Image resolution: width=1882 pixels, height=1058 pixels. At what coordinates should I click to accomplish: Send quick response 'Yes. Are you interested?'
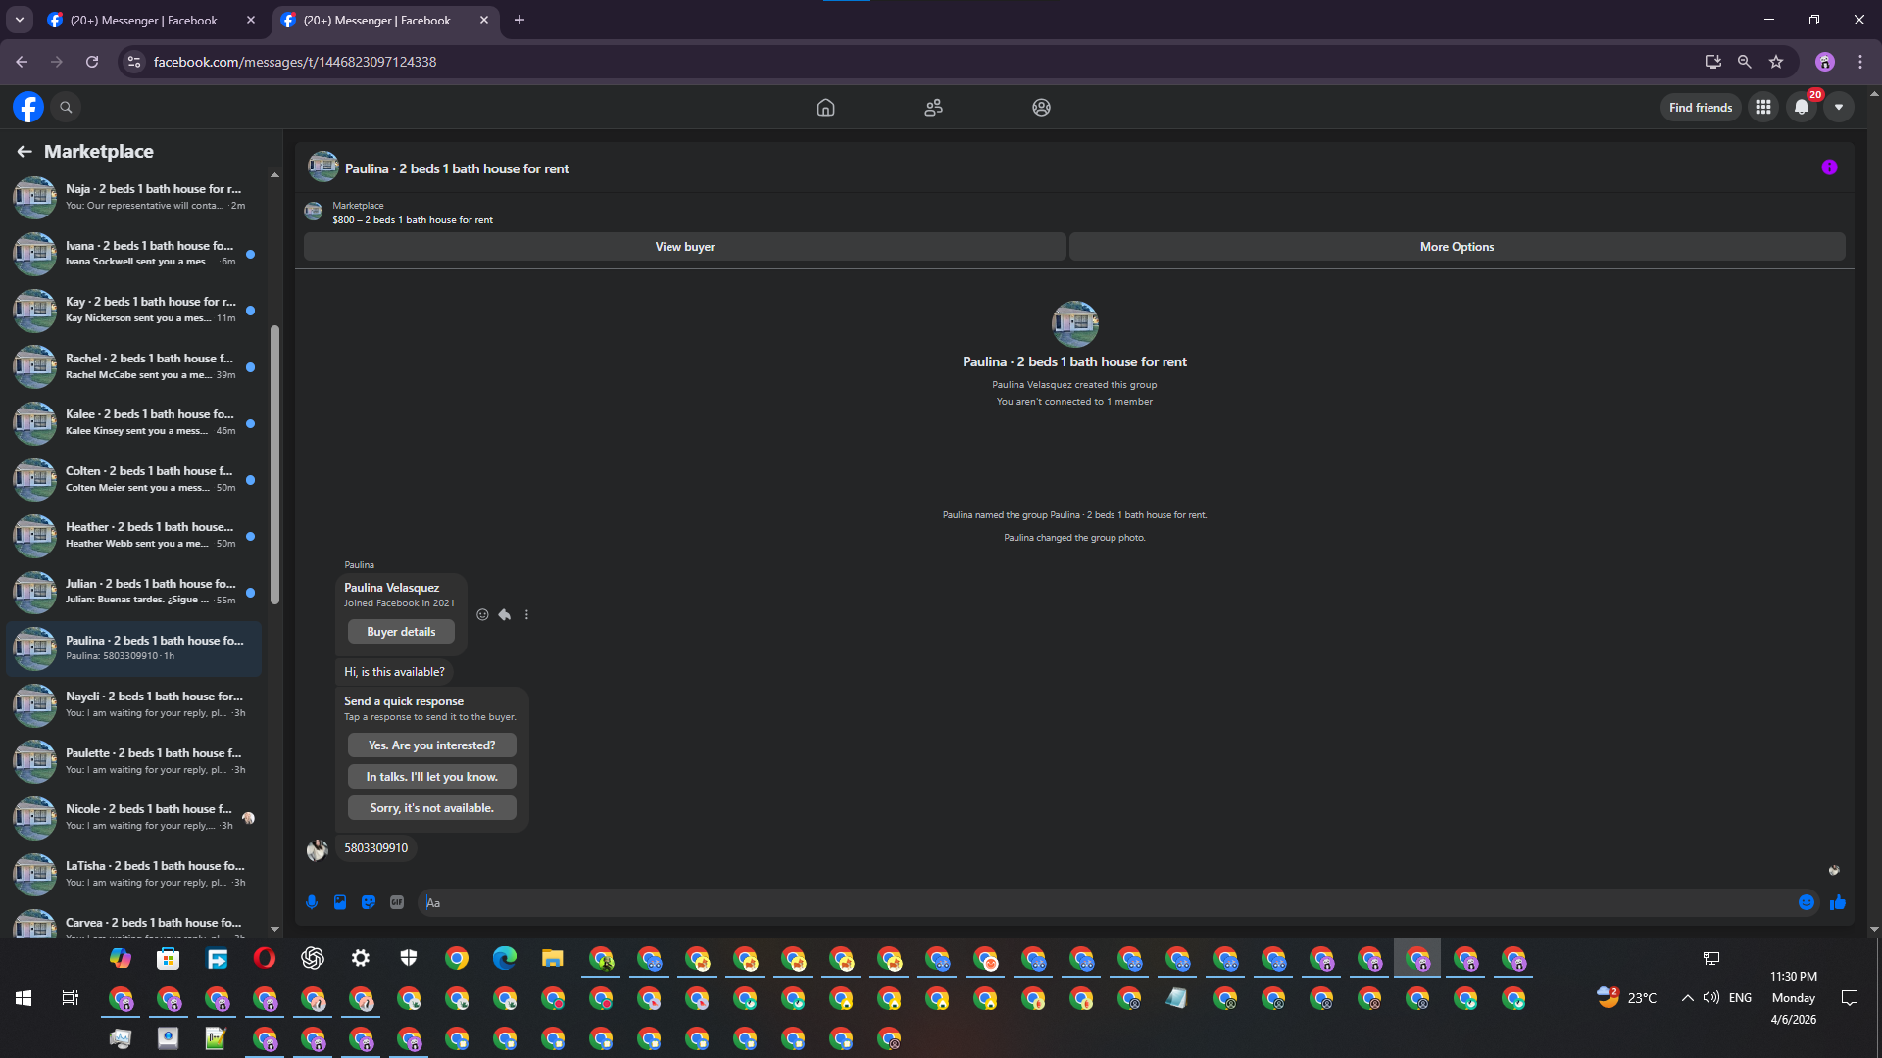[431, 745]
